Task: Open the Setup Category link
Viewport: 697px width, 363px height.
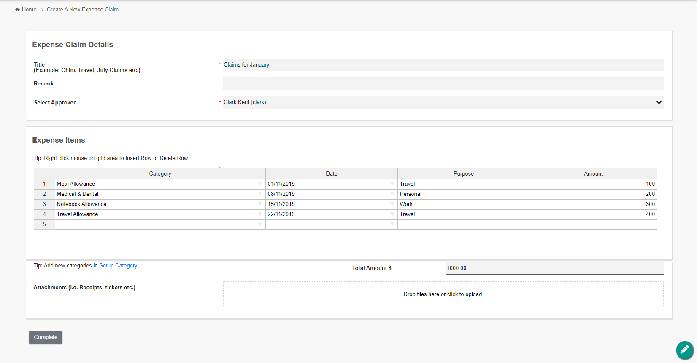Action: click(118, 266)
